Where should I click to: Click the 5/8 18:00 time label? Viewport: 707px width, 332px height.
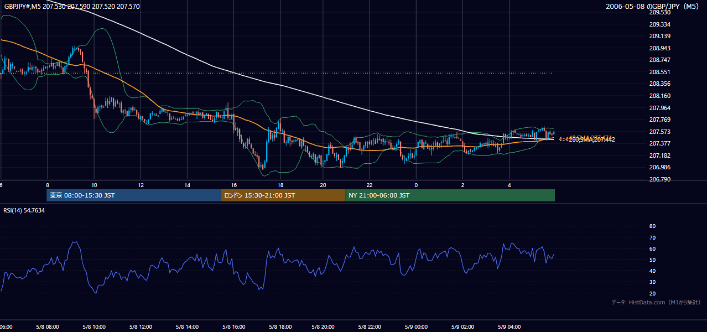[280, 327]
